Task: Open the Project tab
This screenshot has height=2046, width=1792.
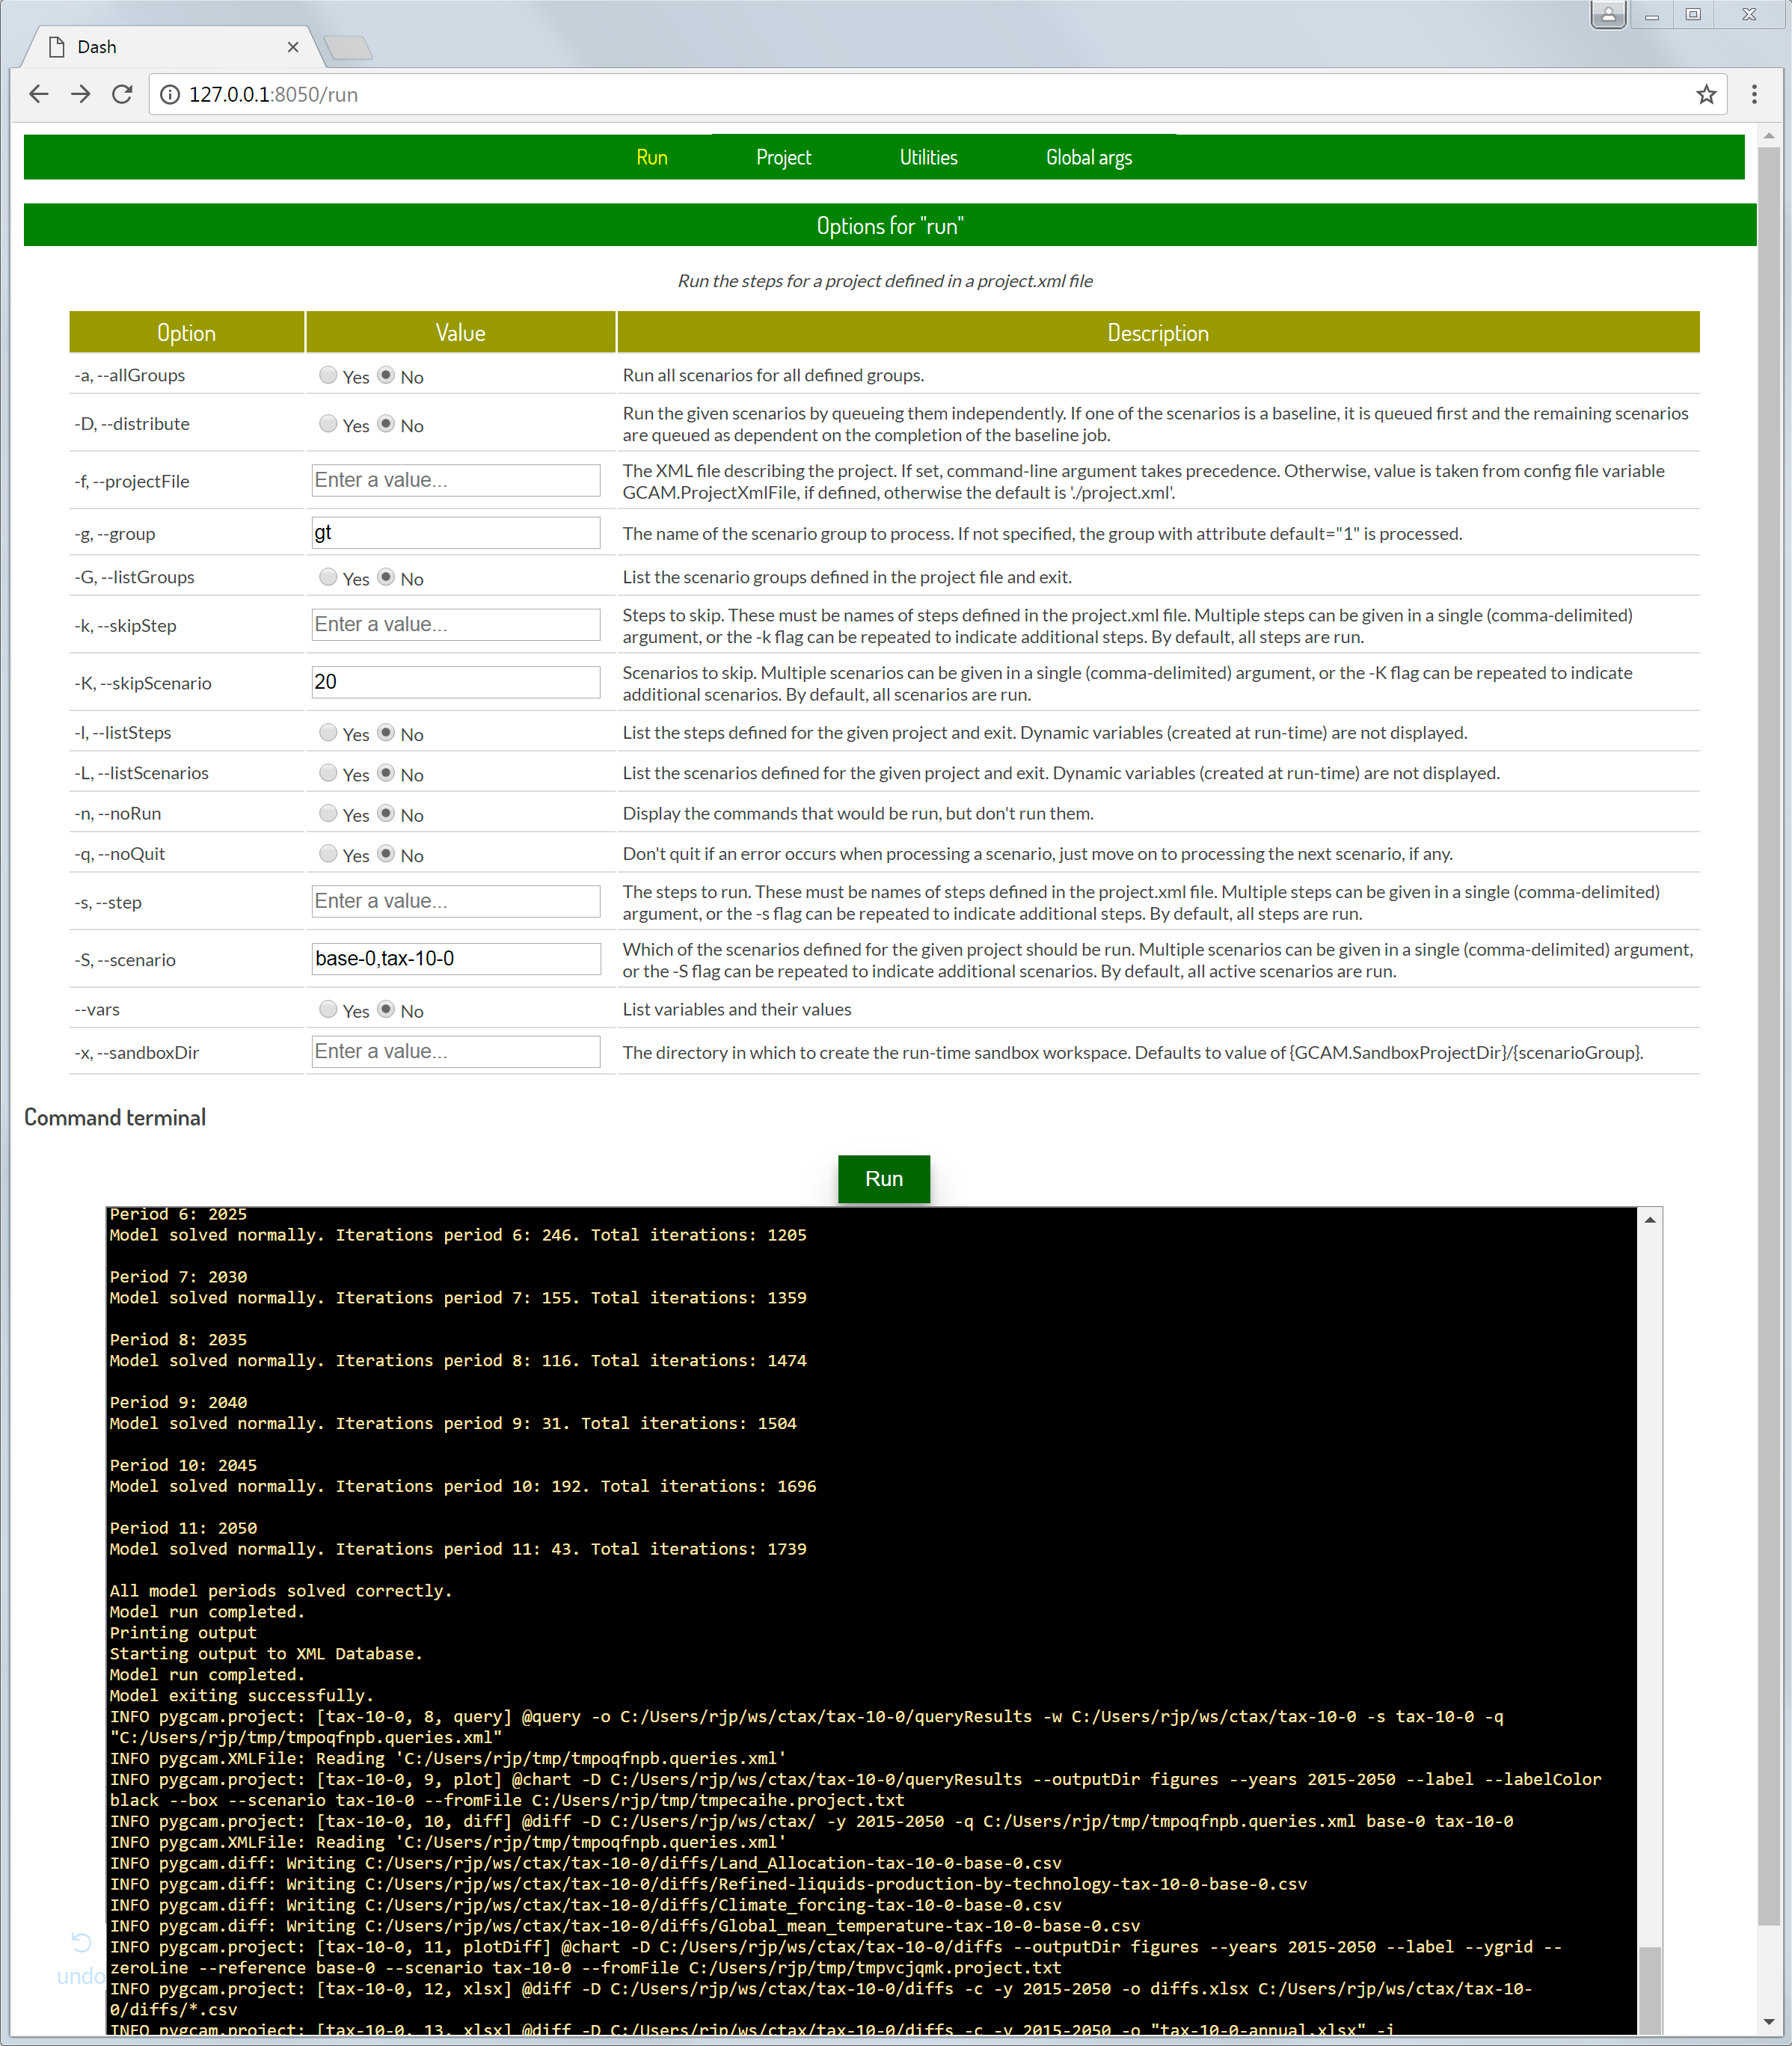Action: [783, 157]
